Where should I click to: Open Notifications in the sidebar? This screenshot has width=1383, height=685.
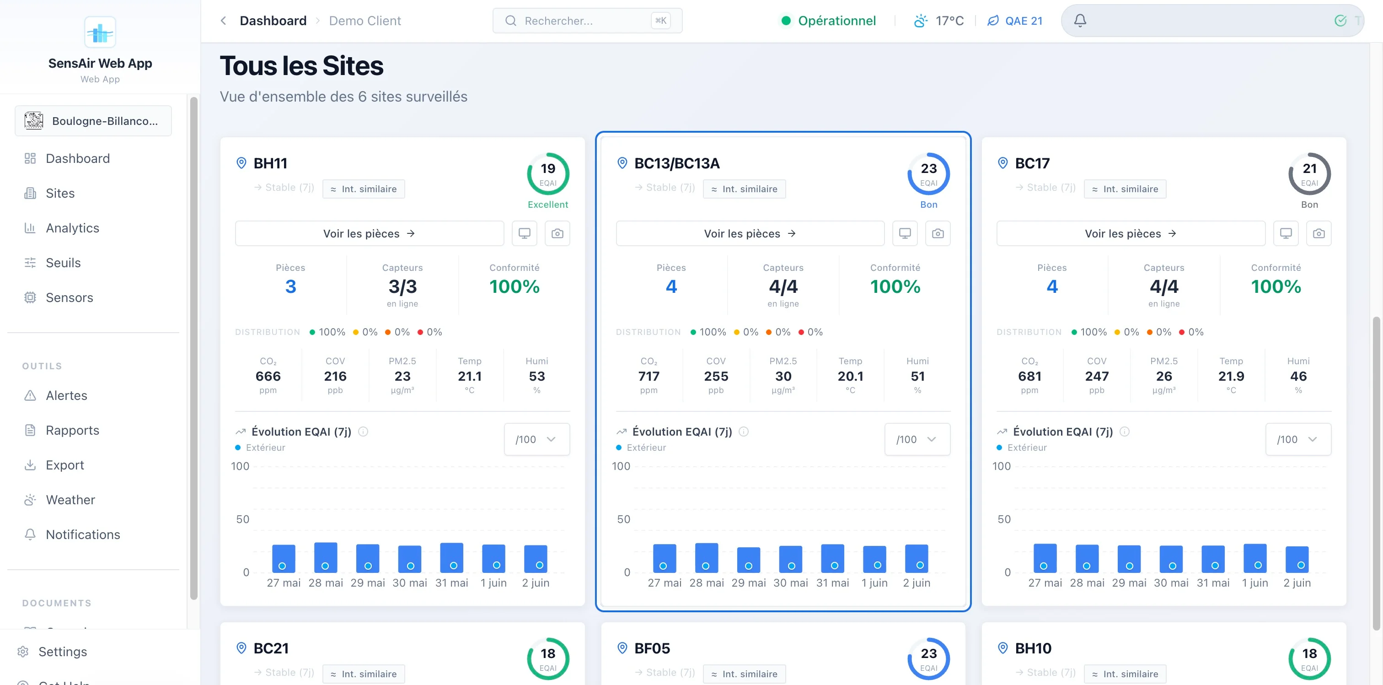coord(94,534)
